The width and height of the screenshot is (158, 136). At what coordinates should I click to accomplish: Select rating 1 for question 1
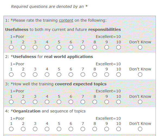(x=11, y=47)
